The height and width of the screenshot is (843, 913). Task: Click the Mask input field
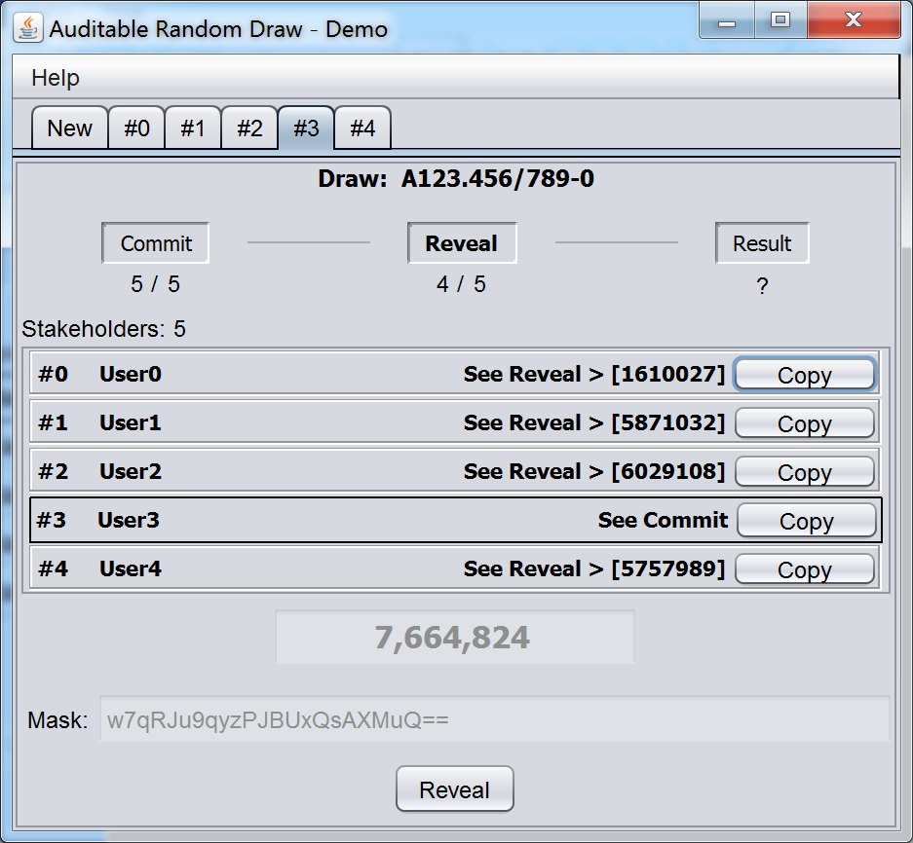pyautogui.click(x=494, y=719)
